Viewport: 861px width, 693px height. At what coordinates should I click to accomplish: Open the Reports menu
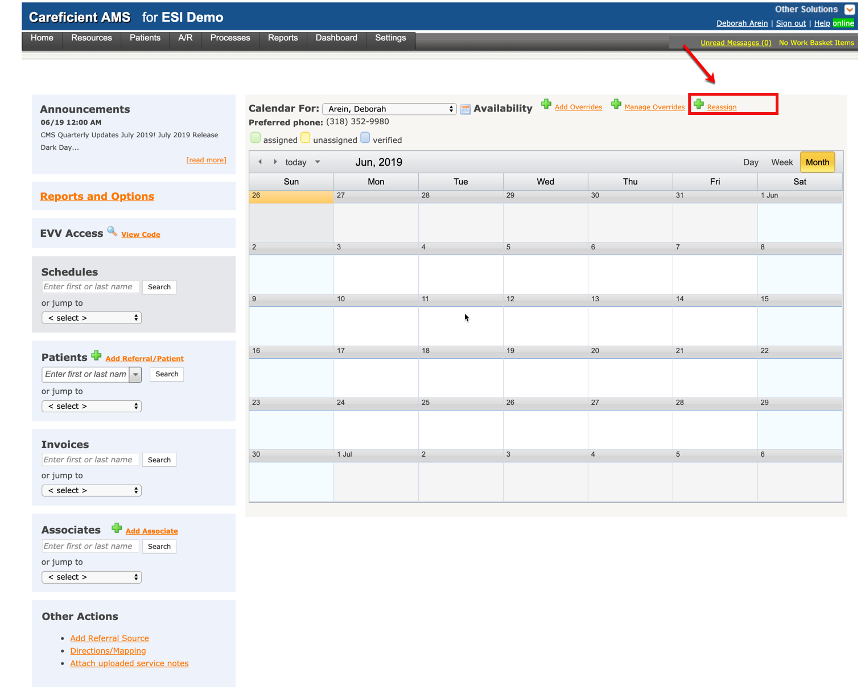(x=283, y=38)
